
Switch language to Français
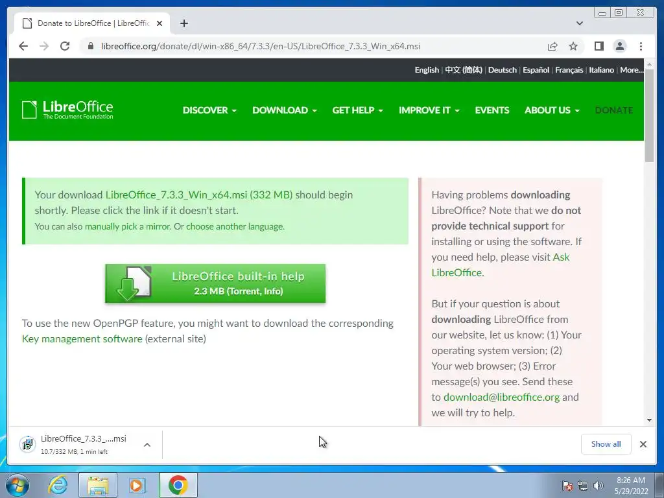(569, 70)
